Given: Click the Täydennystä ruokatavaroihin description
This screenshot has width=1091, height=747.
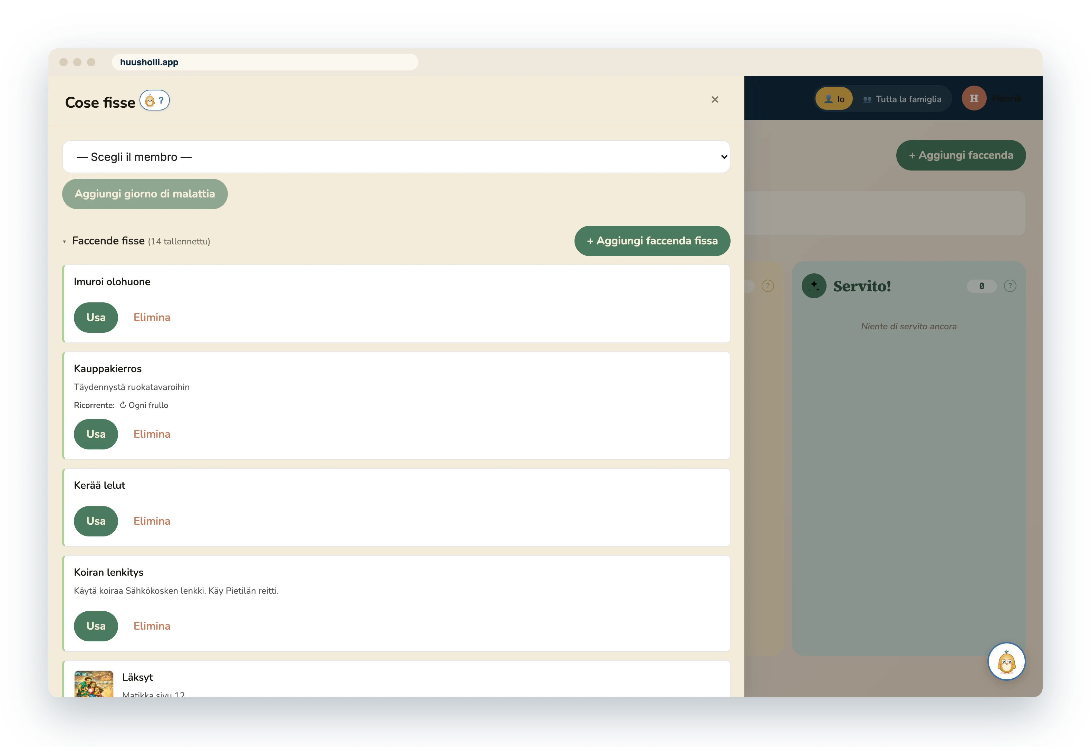Looking at the screenshot, I should point(132,387).
